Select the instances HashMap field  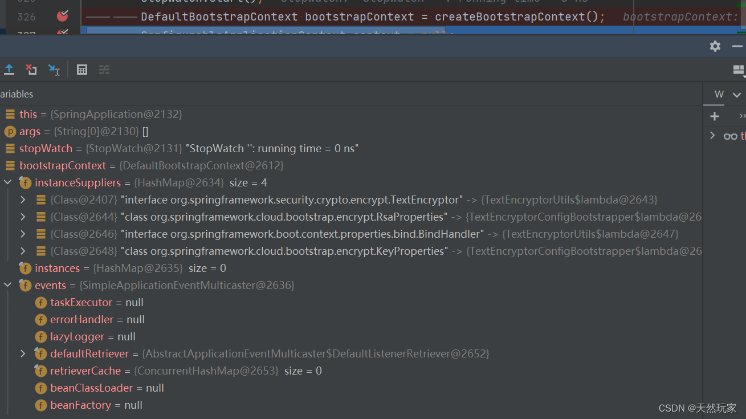tap(123, 268)
